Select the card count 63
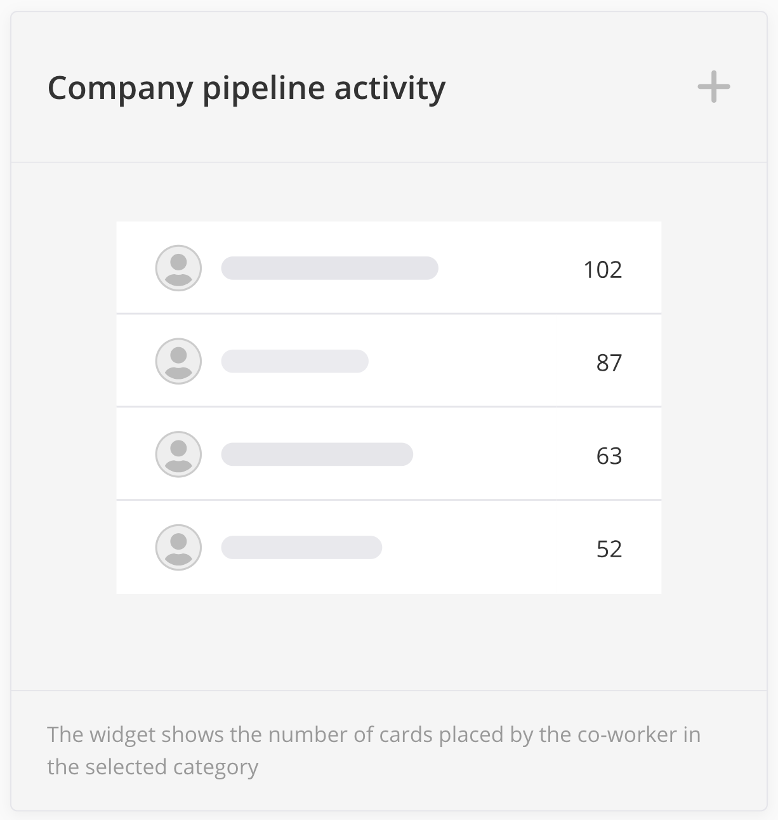The height and width of the screenshot is (820, 778). tap(609, 456)
